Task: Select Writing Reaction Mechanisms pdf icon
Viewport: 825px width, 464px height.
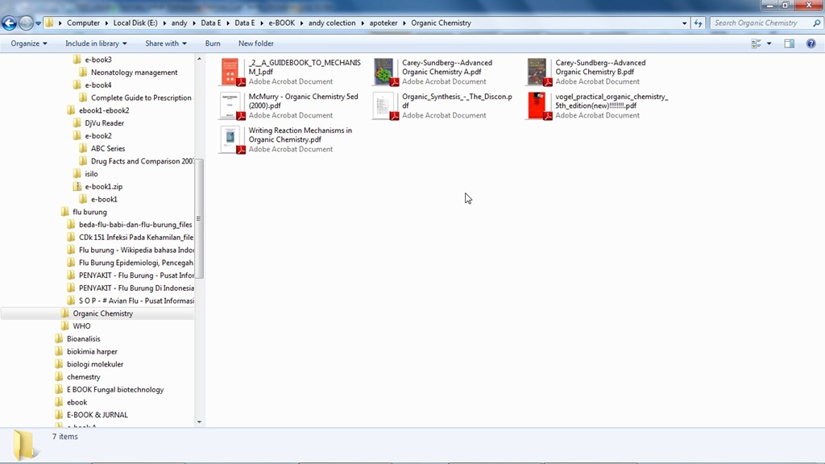Action: point(232,140)
